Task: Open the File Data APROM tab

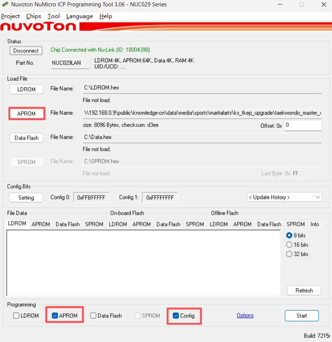Action: 41,224
